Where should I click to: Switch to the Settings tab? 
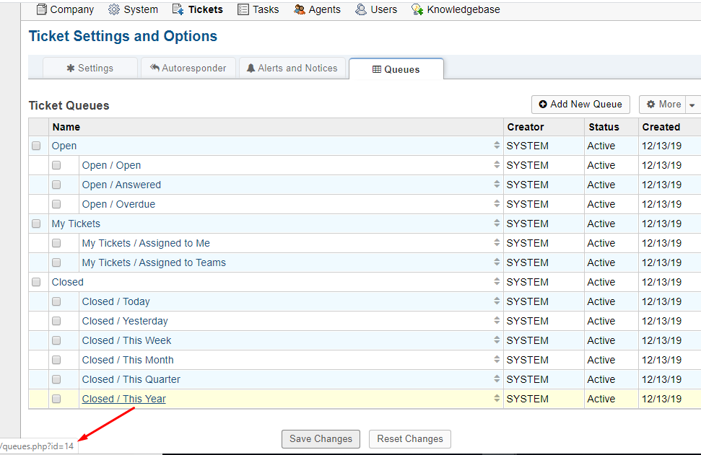tap(90, 68)
